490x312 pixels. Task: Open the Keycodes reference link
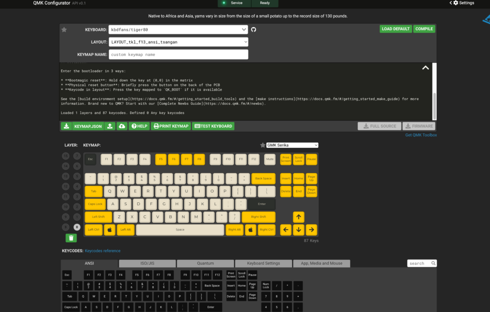(102, 251)
